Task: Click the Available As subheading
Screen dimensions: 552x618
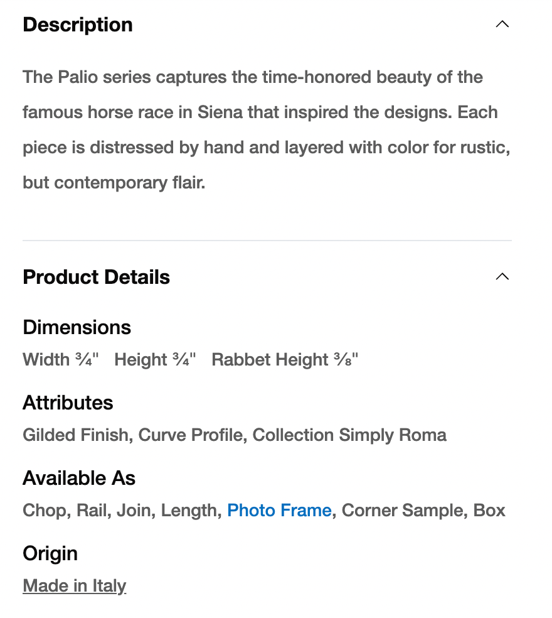Action: tap(79, 478)
